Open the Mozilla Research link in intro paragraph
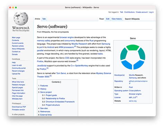 pyautogui.click(x=79, y=44)
